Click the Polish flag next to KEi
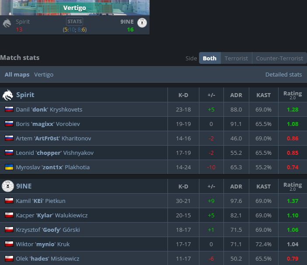Screen dimensions: 307x265 (x=9, y=201)
